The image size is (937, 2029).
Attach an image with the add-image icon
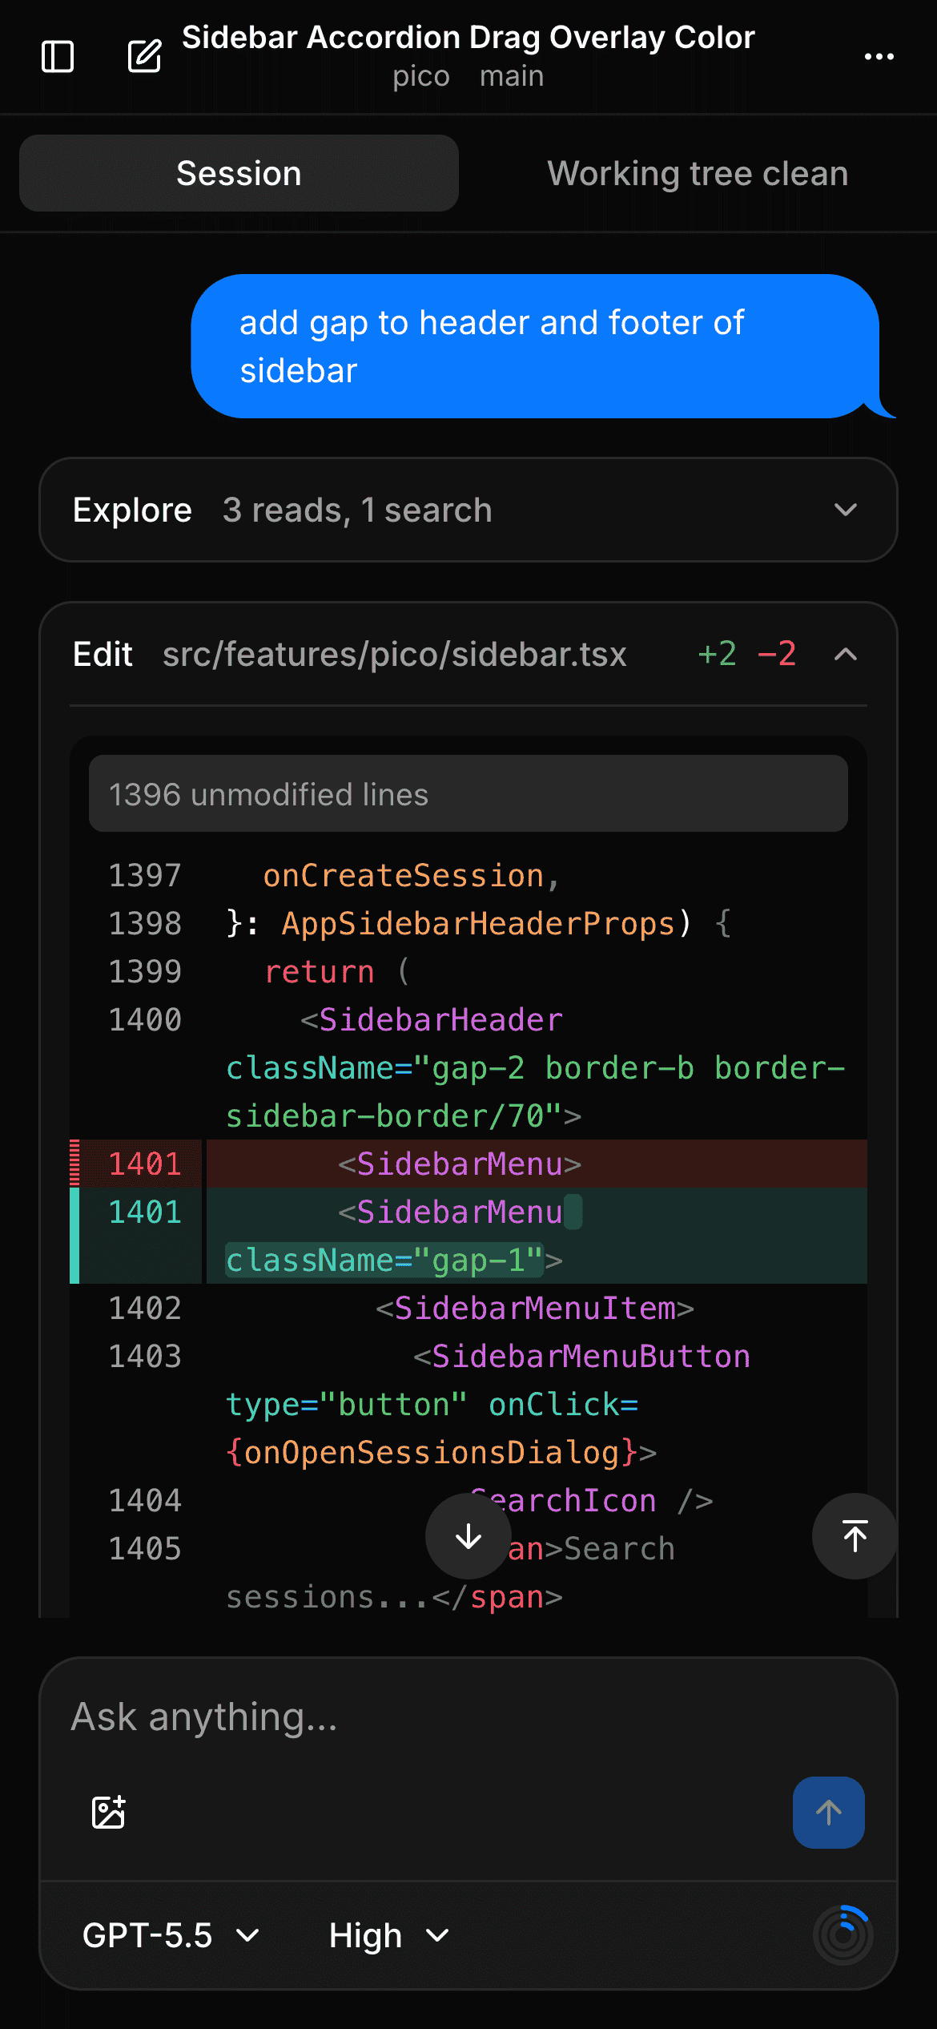point(109,1812)
